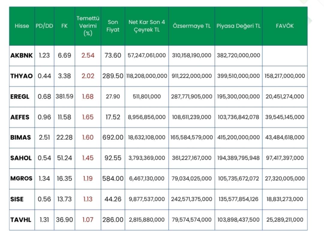Select the EREGL FK value 381.59
The image size is (324, 245).
[64, 96]
